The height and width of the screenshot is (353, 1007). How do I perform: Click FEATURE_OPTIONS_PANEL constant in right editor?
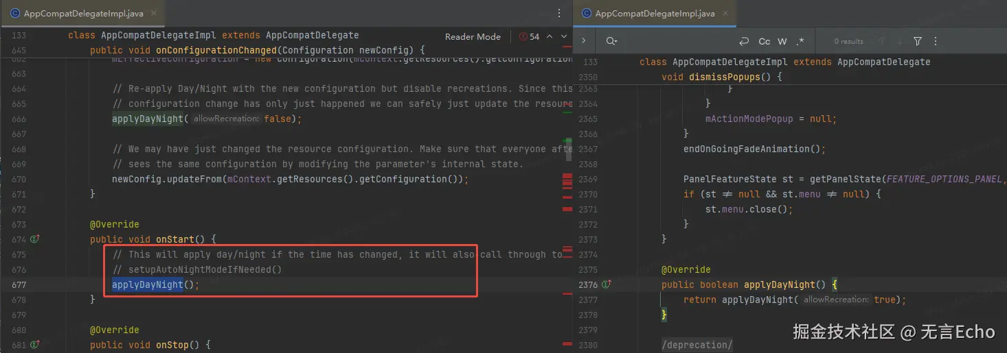click(944, 179)
